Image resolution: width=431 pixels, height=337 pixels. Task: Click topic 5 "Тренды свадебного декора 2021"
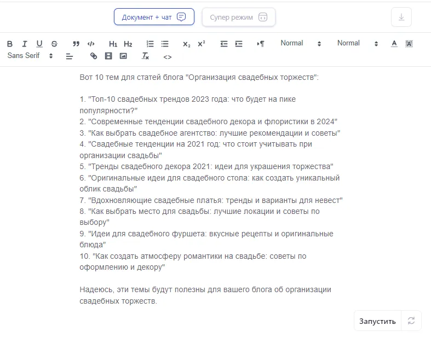[x=206, y=166]
